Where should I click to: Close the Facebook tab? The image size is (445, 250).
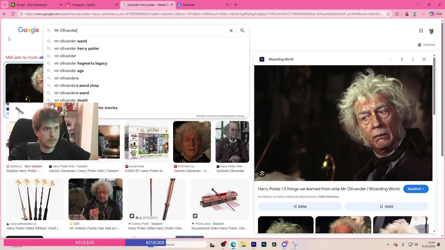[227, 5]
